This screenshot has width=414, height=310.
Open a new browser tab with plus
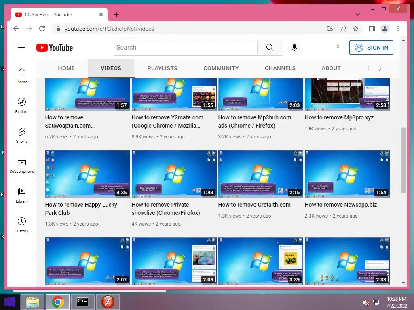pos(116,15)
